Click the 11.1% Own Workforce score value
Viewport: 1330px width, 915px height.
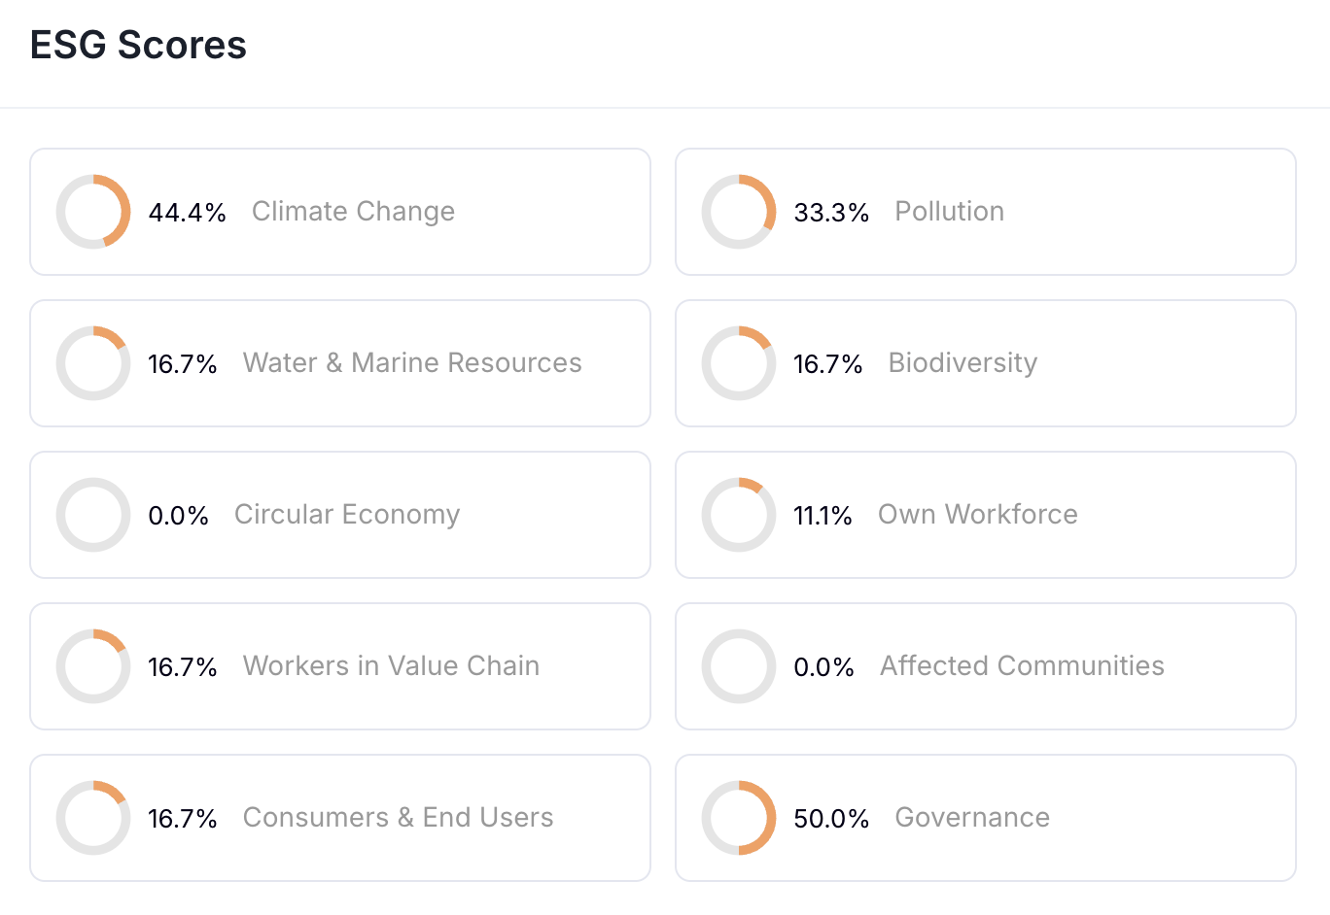822,516
